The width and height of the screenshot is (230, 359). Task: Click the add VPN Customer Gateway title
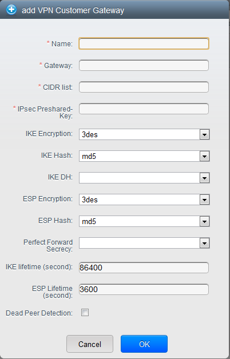pos(73,10)
